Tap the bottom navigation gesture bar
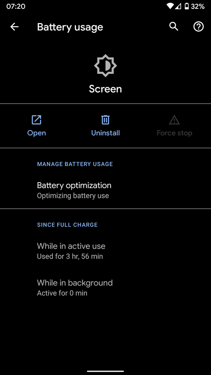The width and height of the screenshot is (211, 375). click(x=105, y=371)
